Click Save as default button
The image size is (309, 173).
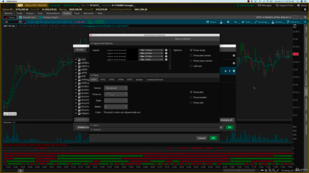(x=183, y=39)
